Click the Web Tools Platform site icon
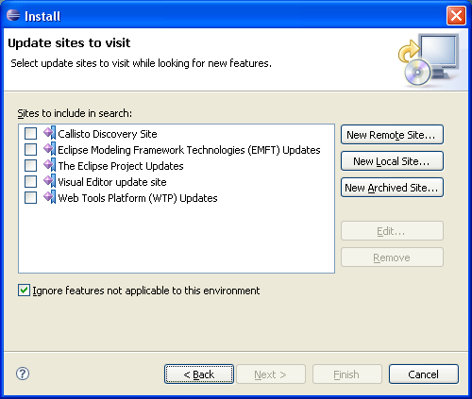The width and height of the screenshot is (472, 399). 50,197
